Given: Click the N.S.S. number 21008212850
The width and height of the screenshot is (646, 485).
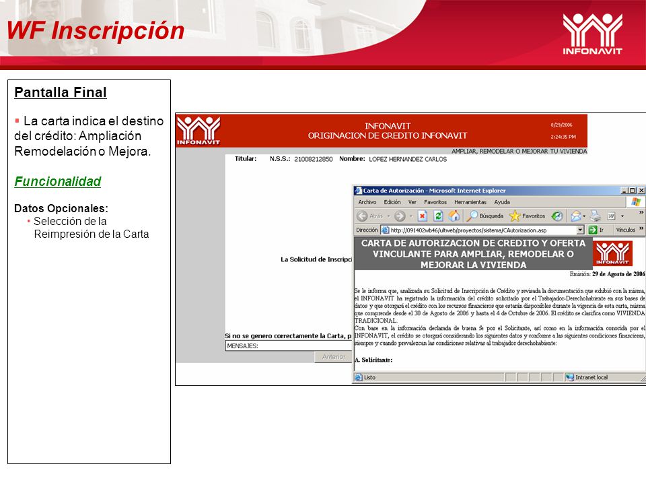Looking at the screenshot, I should 313,159.
